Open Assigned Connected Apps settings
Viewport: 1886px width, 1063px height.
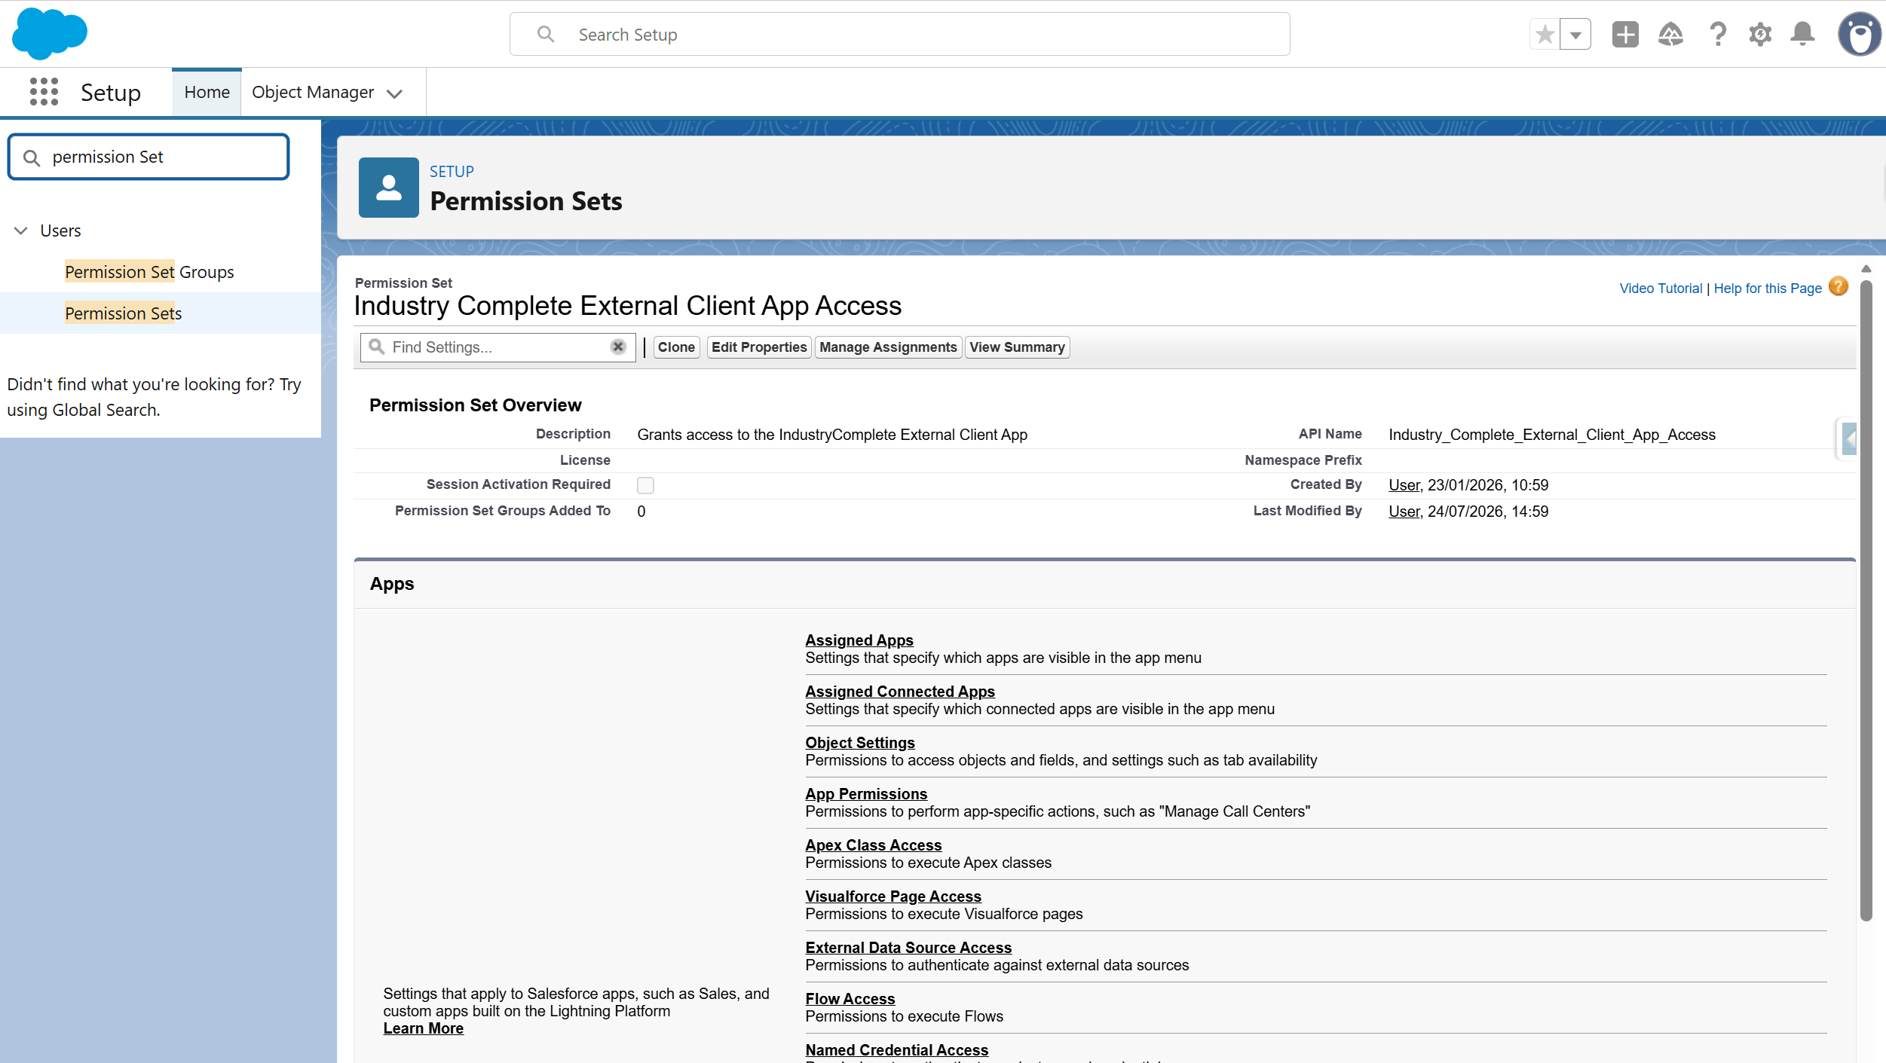(x=900, y=692)
